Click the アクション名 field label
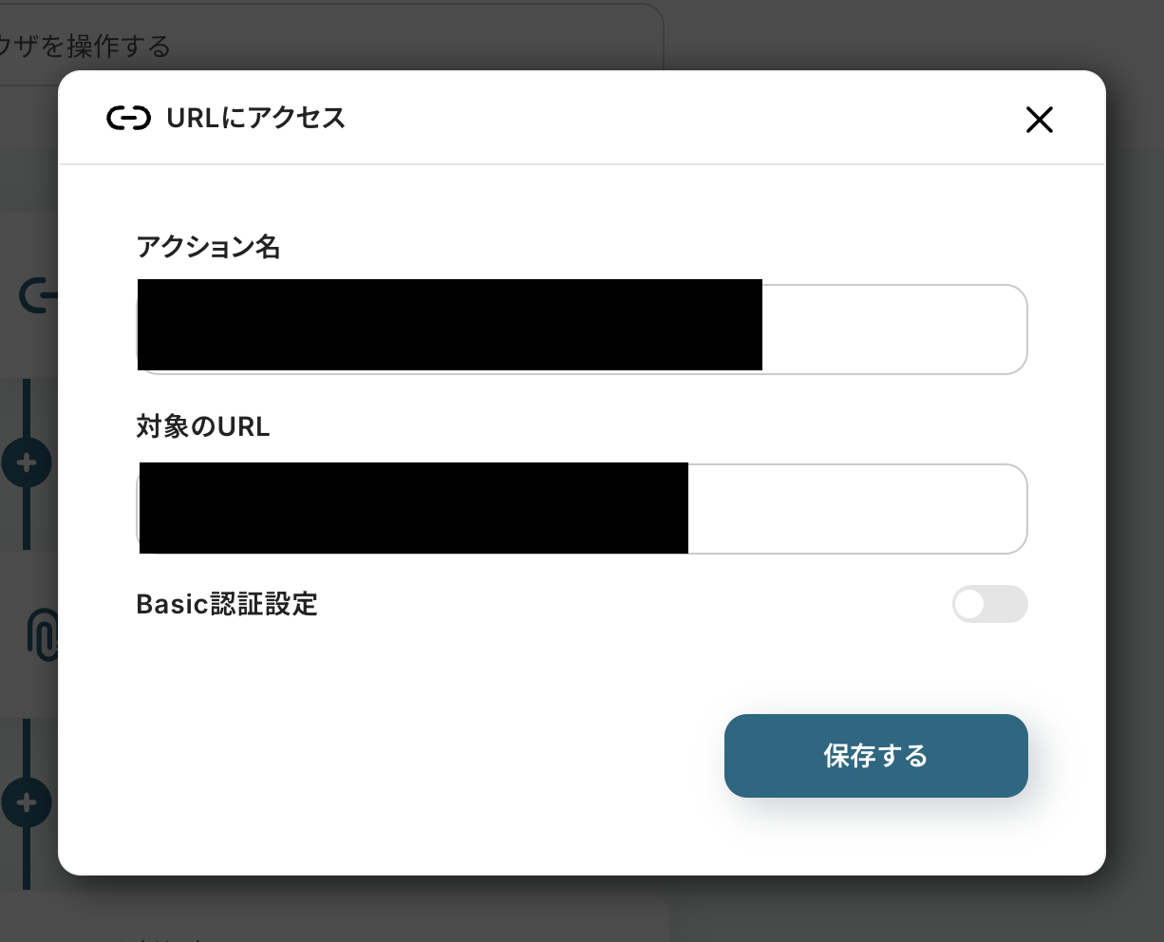 (208, 248)
